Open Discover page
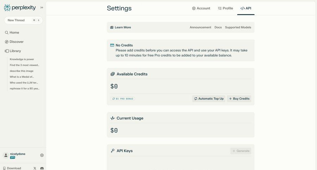The height and width of the screenshot is (170, 317). 14,42
